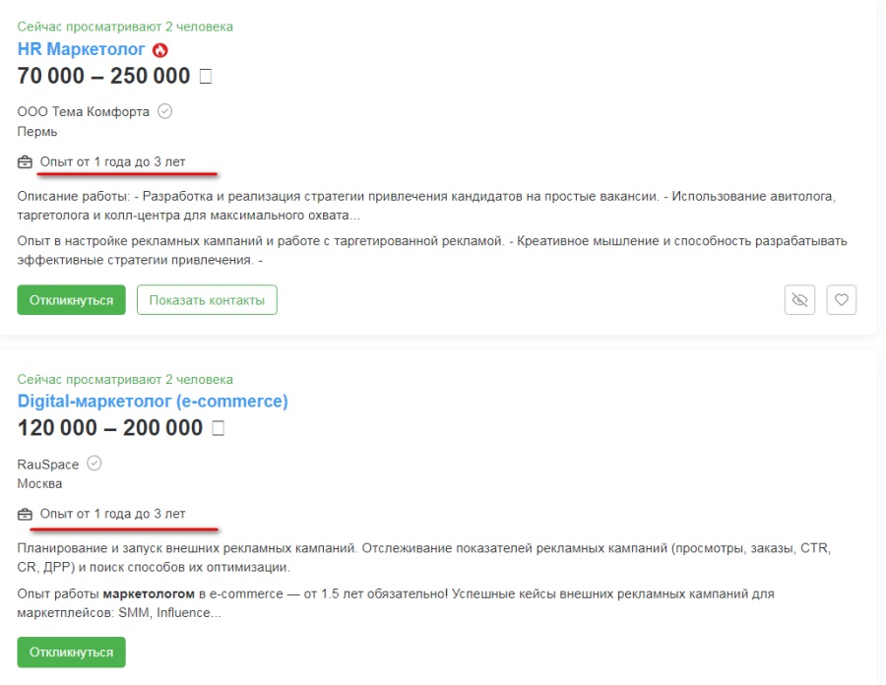Click Показать контакты button
886x685 pixels.
pyautogui.click(x=207, y=300)
